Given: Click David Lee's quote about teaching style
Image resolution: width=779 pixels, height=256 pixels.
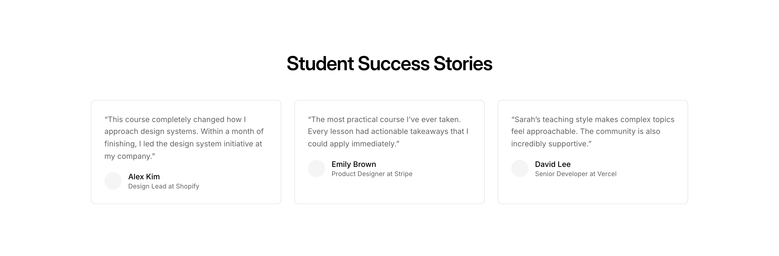Looking at the screenshot, I should click(x=592, y=132).
